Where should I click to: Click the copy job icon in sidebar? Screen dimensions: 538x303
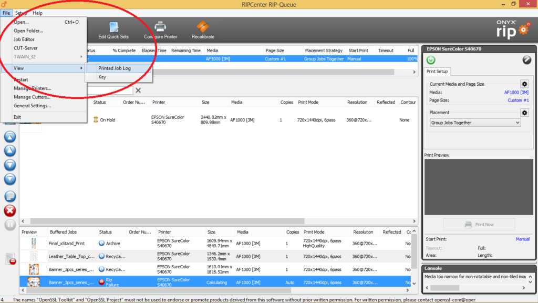click(x=9, y=196)
